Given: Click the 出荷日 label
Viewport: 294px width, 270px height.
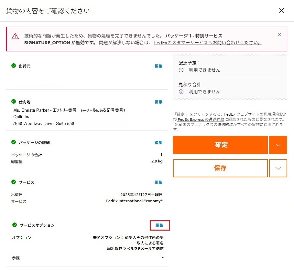Looking at the screenshot, I should (x=17, y=195).
